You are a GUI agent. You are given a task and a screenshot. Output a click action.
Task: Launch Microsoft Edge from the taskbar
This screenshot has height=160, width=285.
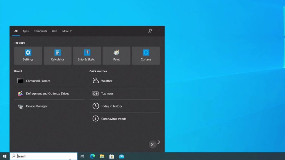coord(92,156)
